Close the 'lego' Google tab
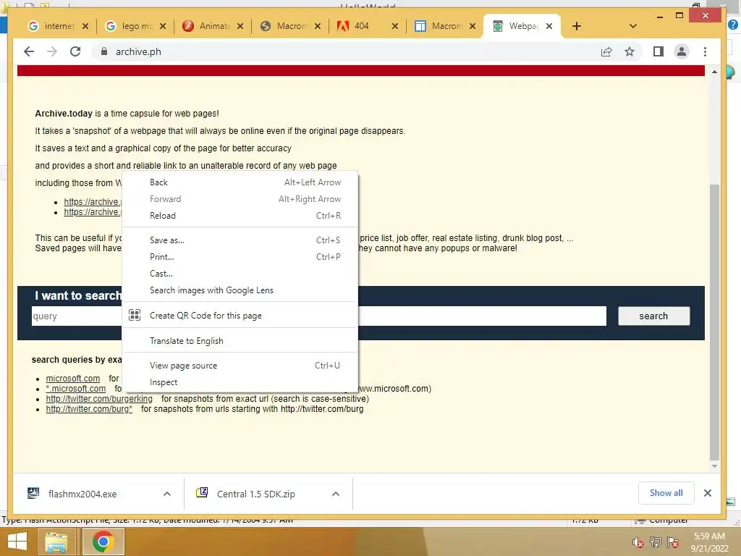741x556 pixels. [x=163, y=26]
